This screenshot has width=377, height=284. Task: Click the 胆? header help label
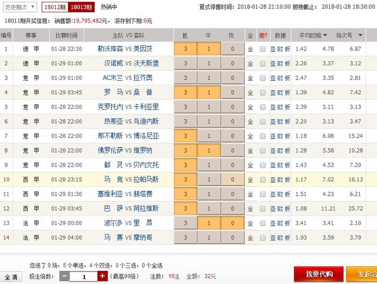[263, 35]
